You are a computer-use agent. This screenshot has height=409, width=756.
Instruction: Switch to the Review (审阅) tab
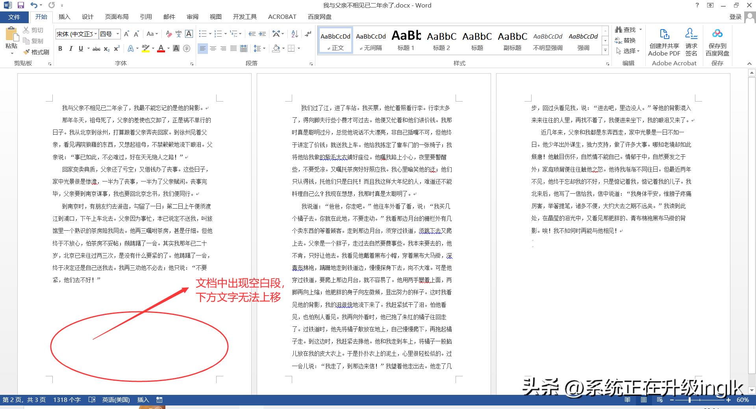pyautogui.click(x=193, y=17)
